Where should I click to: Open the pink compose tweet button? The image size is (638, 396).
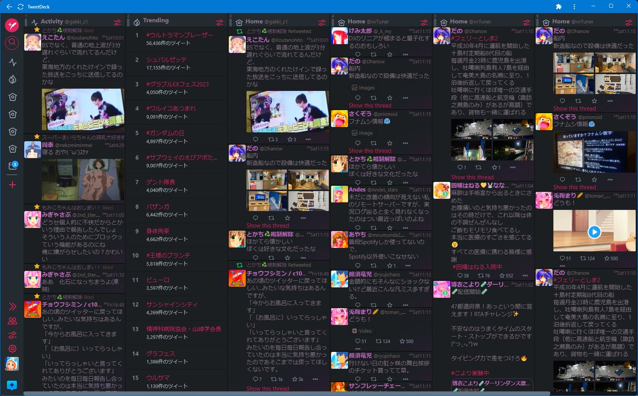pyautogui.click(x=12, y=24)
